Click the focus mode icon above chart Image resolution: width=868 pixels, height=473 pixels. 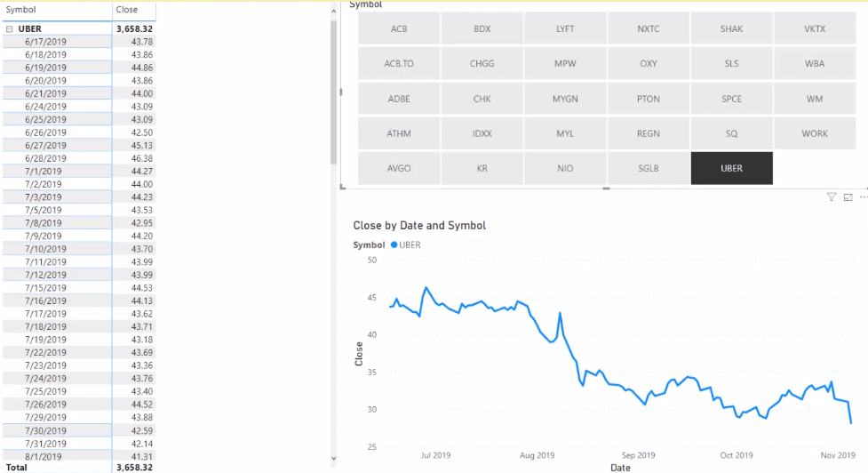click(x=848, y=197)
